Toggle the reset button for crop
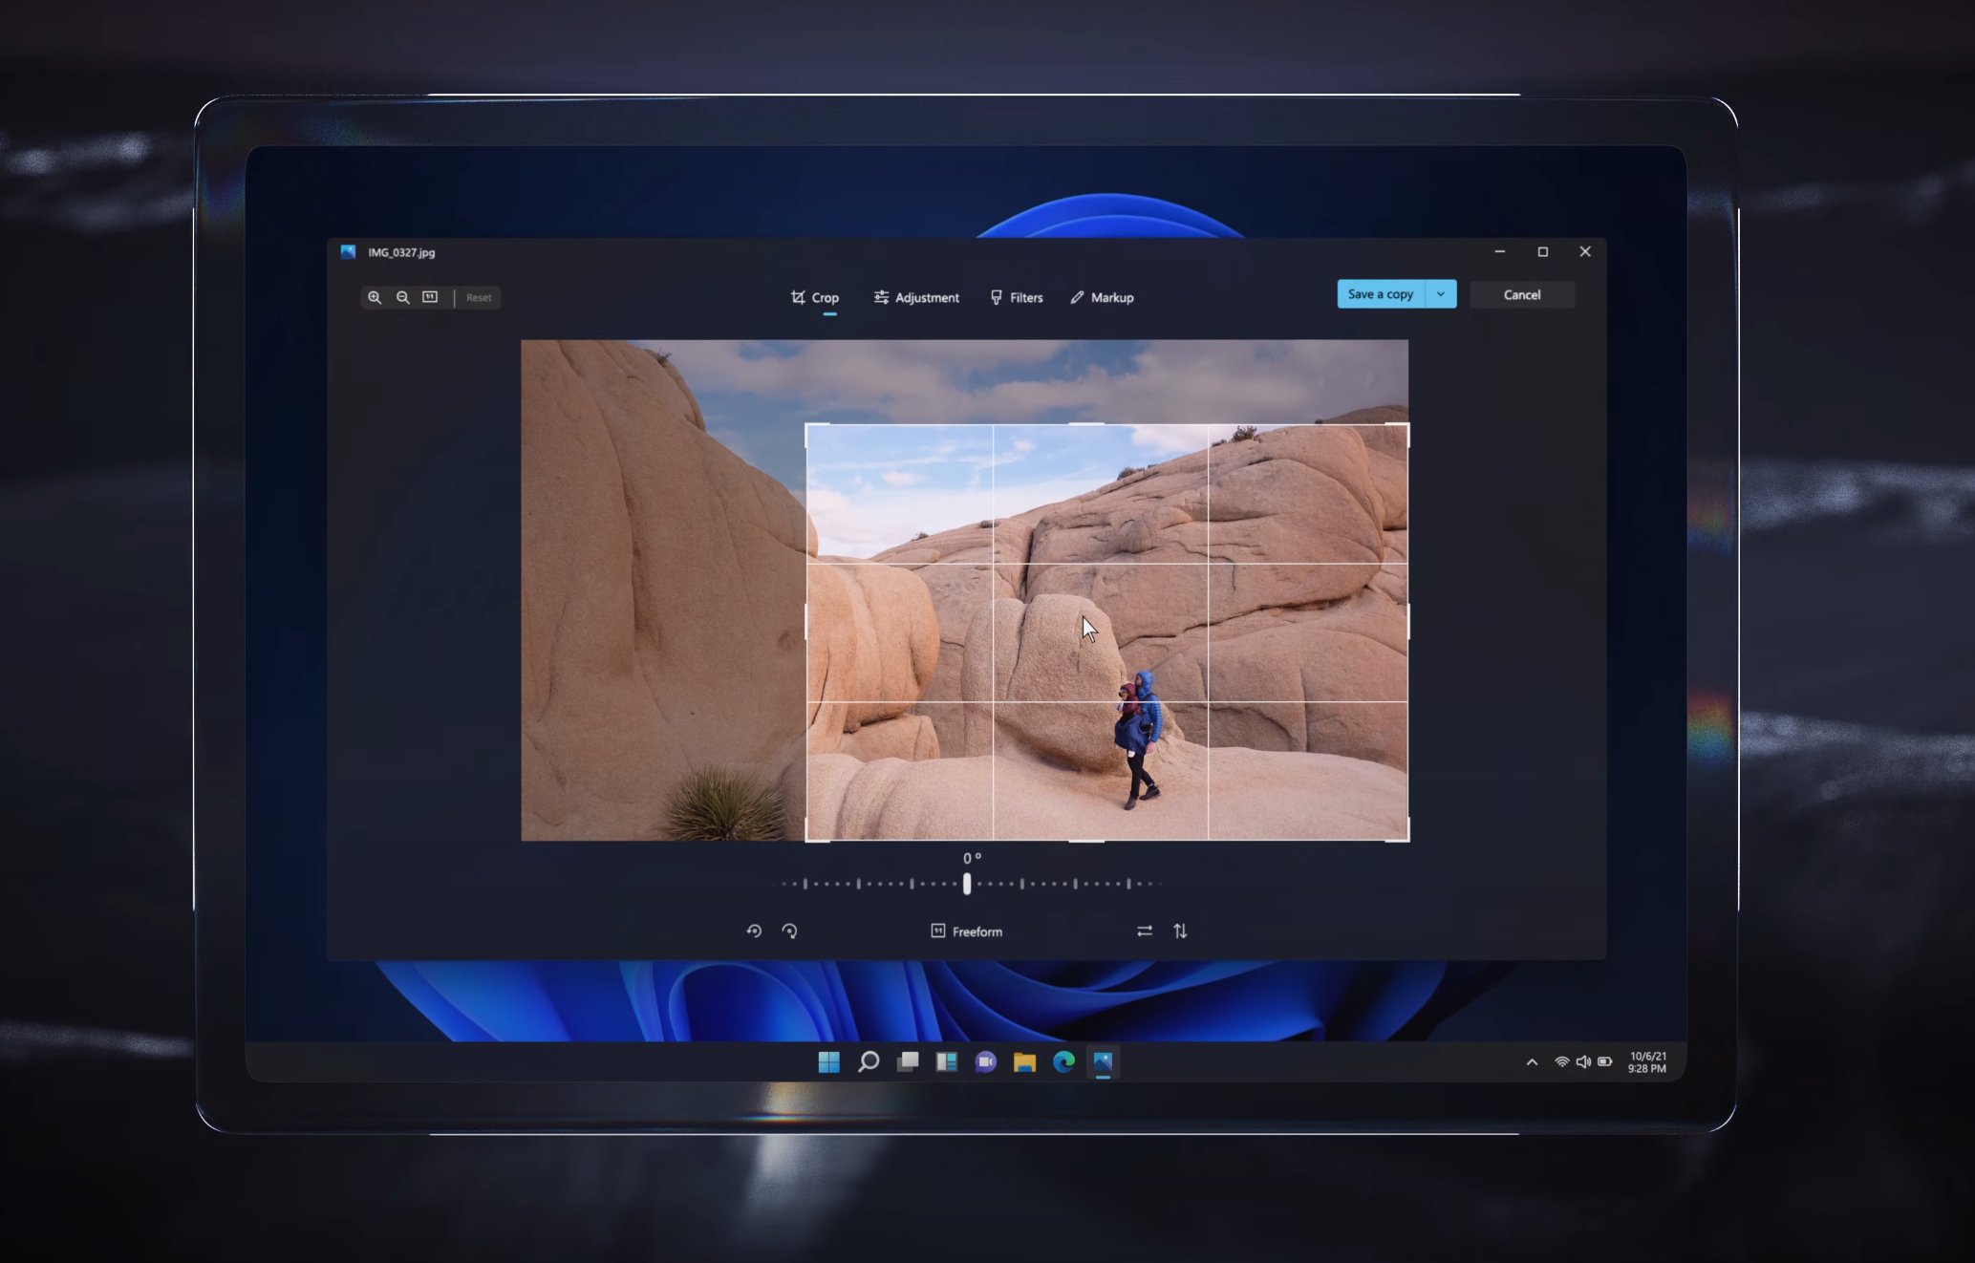This screenshot has width=1975, height=1263. click(x=478, y=298)
